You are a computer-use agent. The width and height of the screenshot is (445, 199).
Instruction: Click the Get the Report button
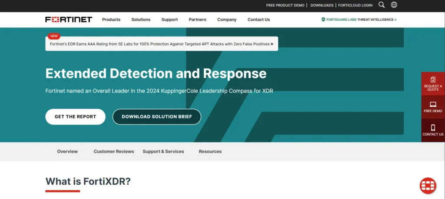pyautogui.click(x=75, y=117)
